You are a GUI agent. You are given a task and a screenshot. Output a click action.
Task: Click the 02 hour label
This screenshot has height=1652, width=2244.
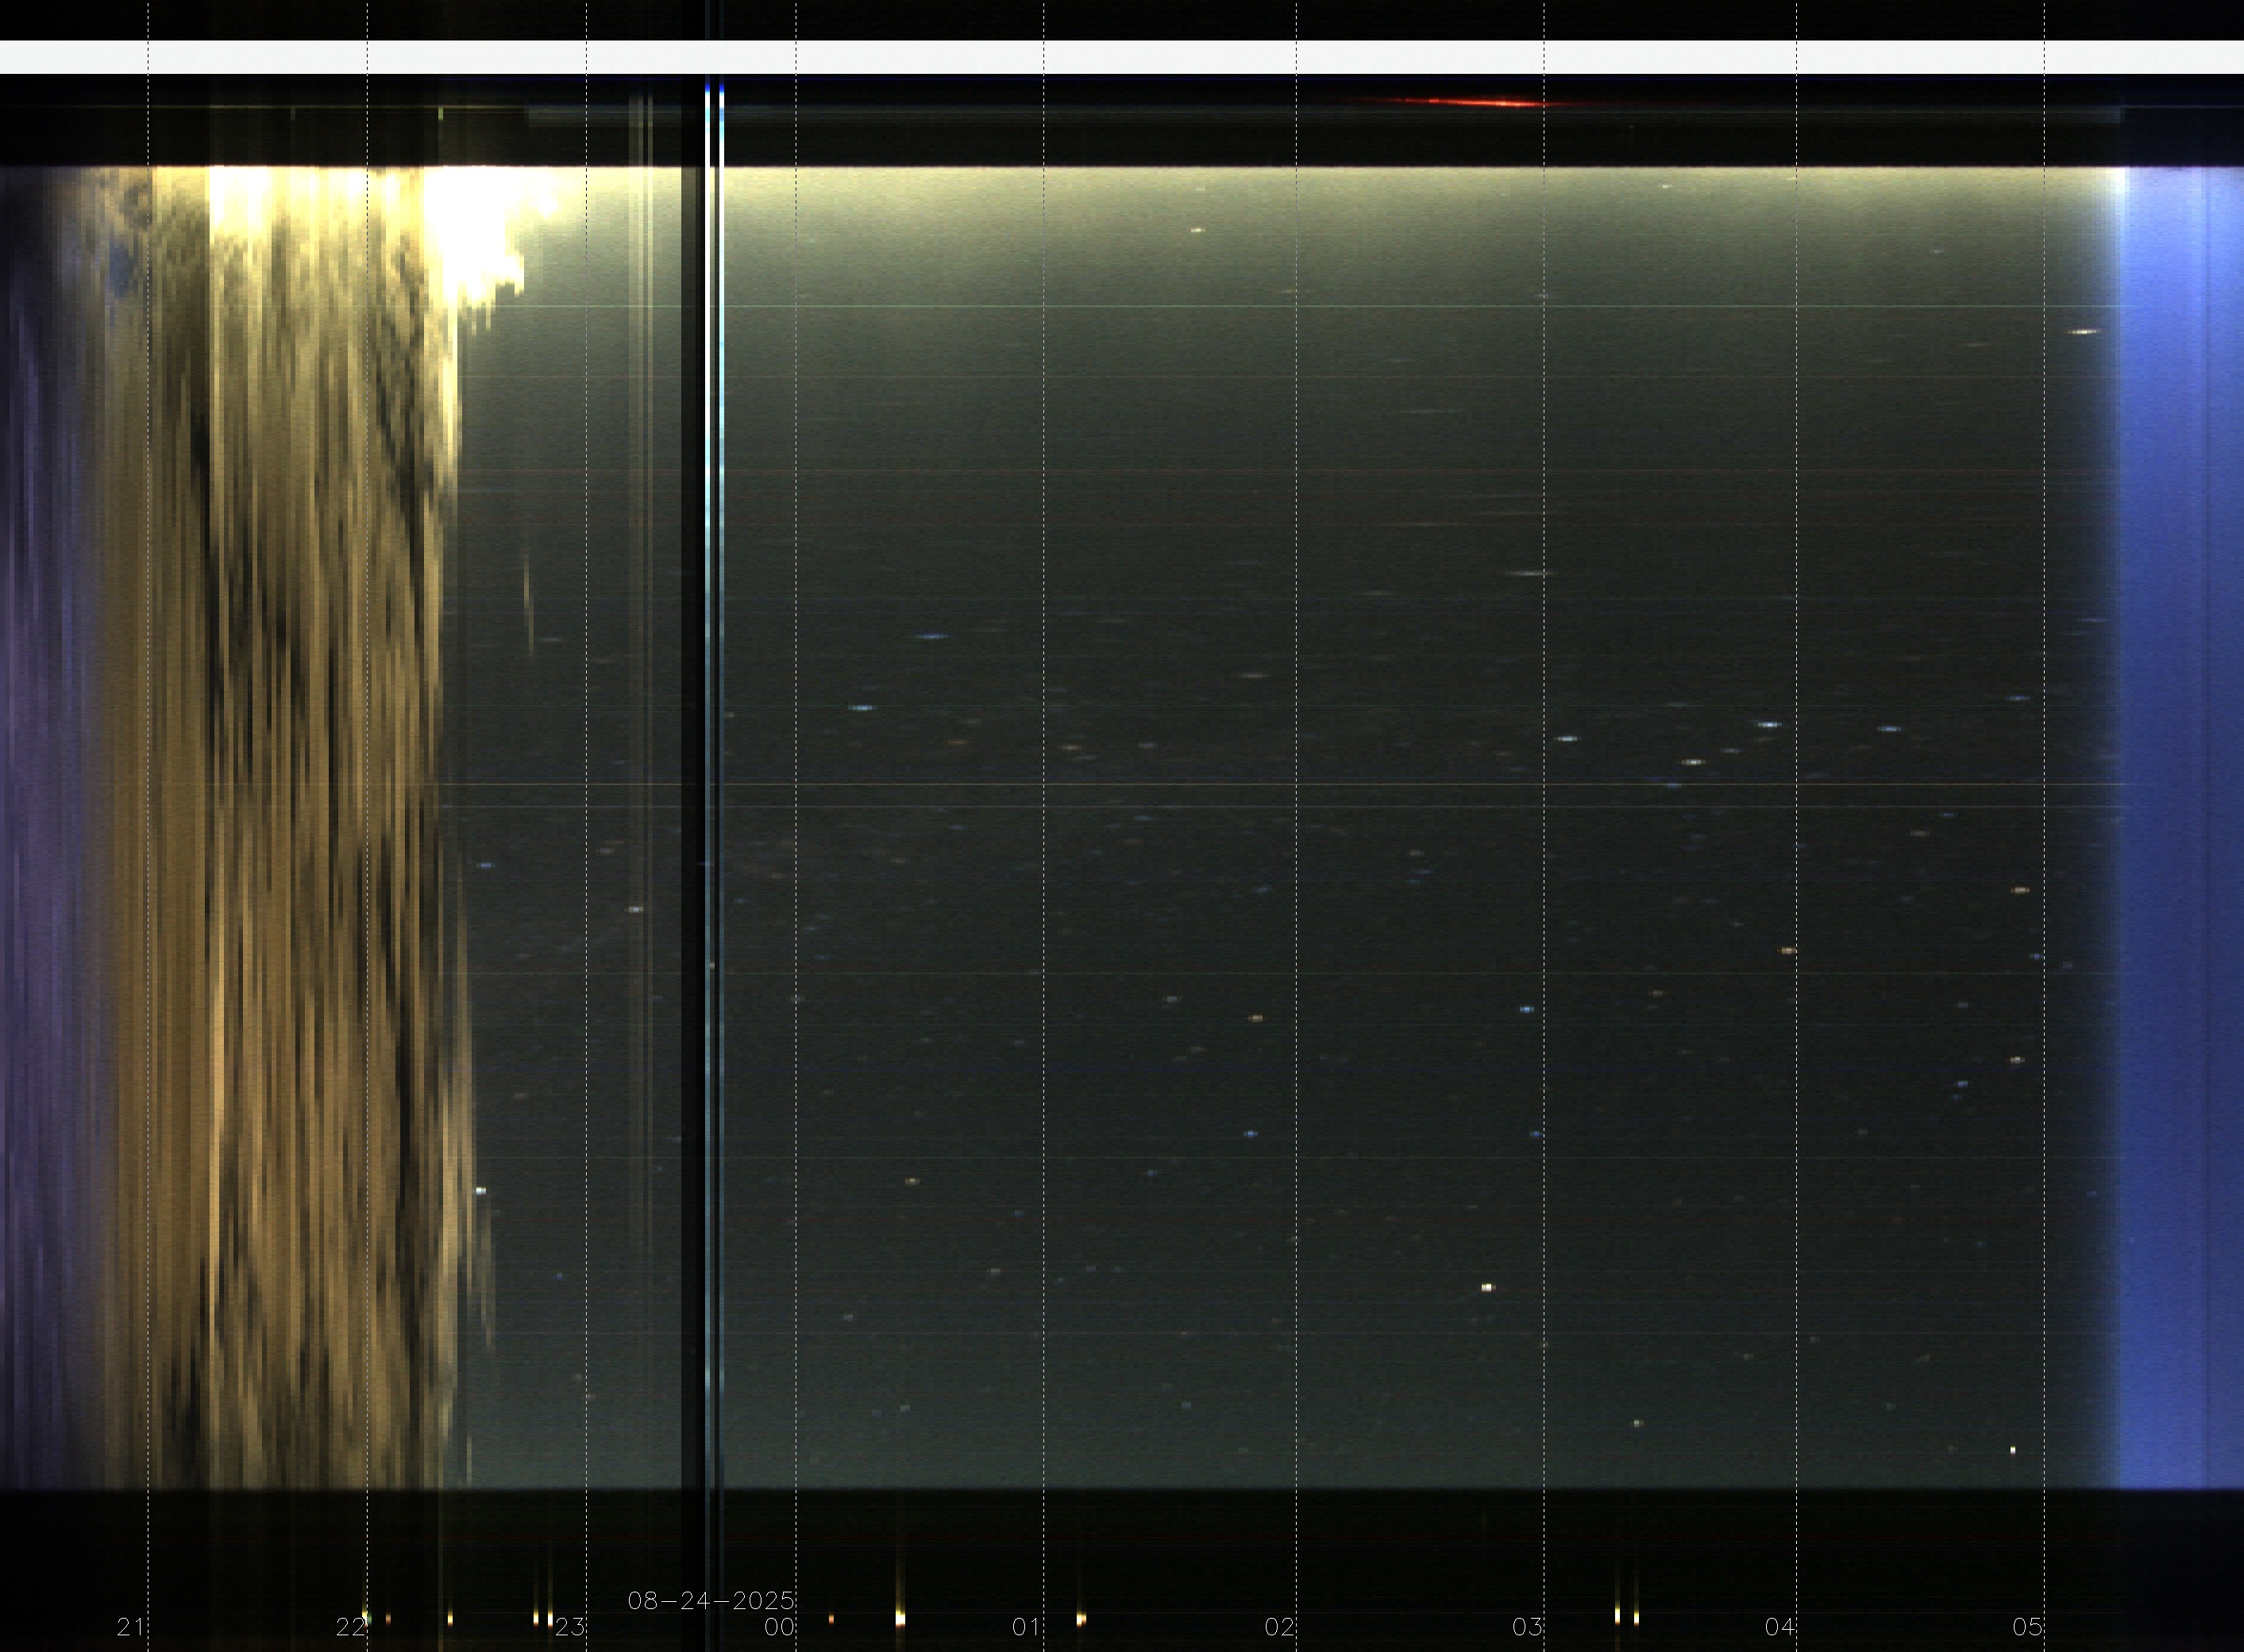point(1279,1627)
